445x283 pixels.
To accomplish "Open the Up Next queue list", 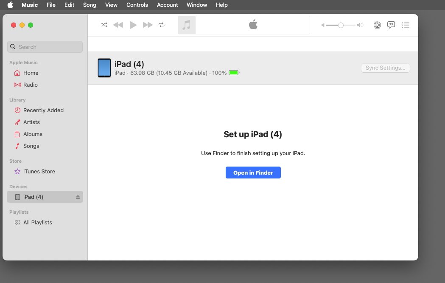I will pyautogui.click(x=406, y=25).
